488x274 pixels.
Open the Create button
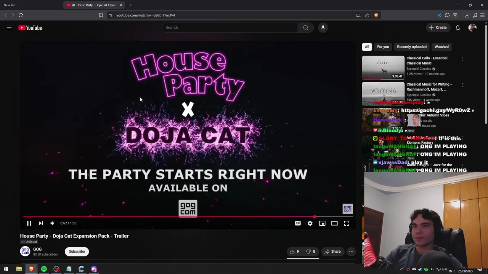point(438,27)
